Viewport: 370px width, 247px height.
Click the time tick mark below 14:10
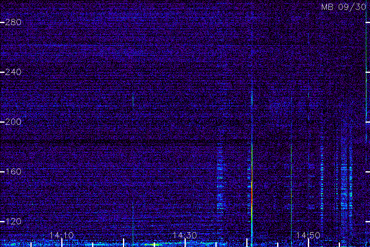(x=62, y=243)
